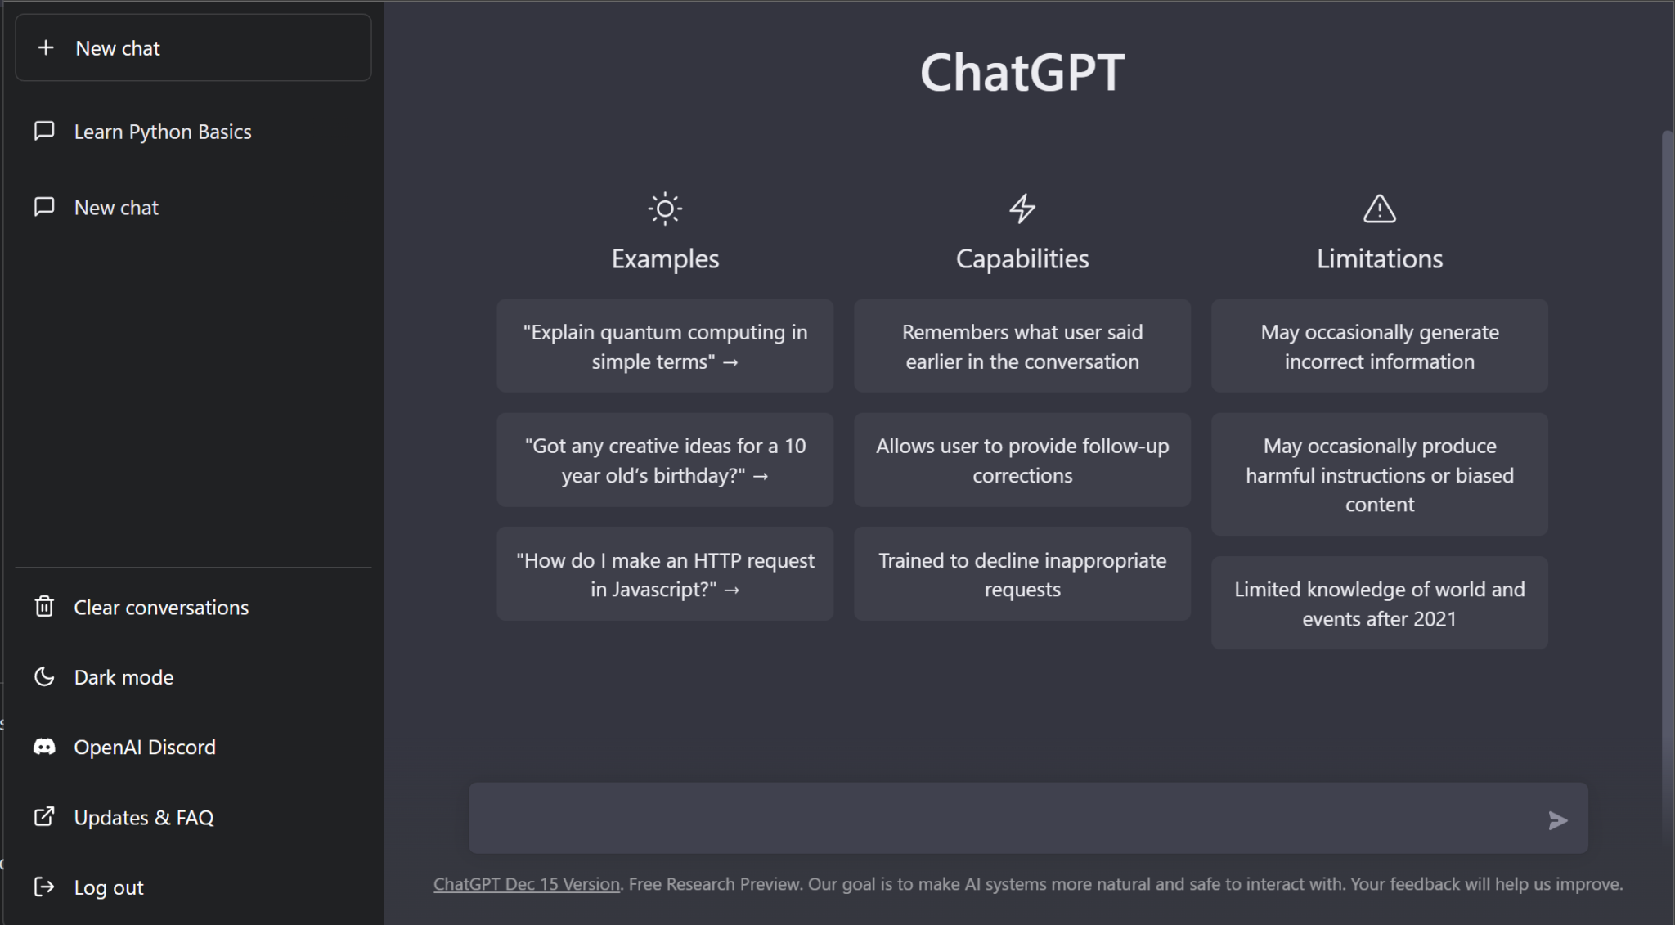This screenshot has width=1675, height=925.
Task: Click the Updates & FAQ external link icon
Action: point(43,817)
